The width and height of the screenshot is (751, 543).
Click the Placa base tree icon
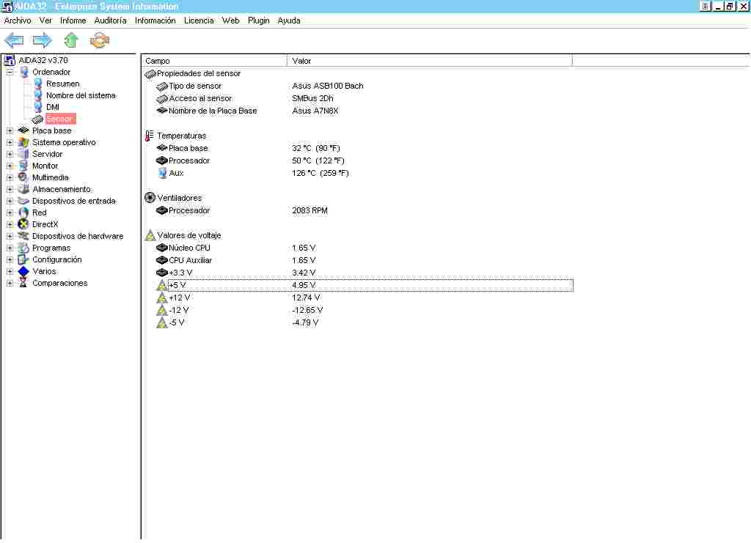(23, 130)
